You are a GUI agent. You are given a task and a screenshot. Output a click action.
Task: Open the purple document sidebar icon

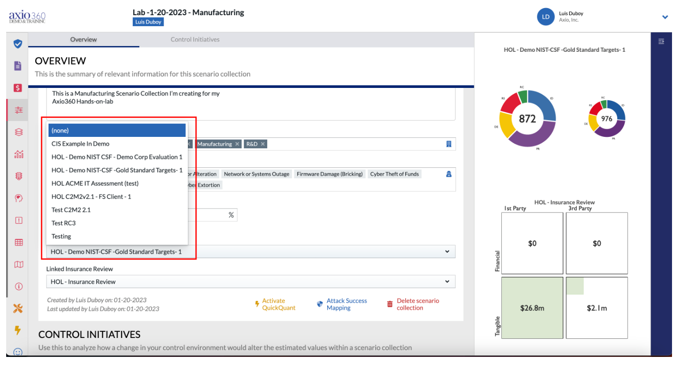[x=18, y=66]
